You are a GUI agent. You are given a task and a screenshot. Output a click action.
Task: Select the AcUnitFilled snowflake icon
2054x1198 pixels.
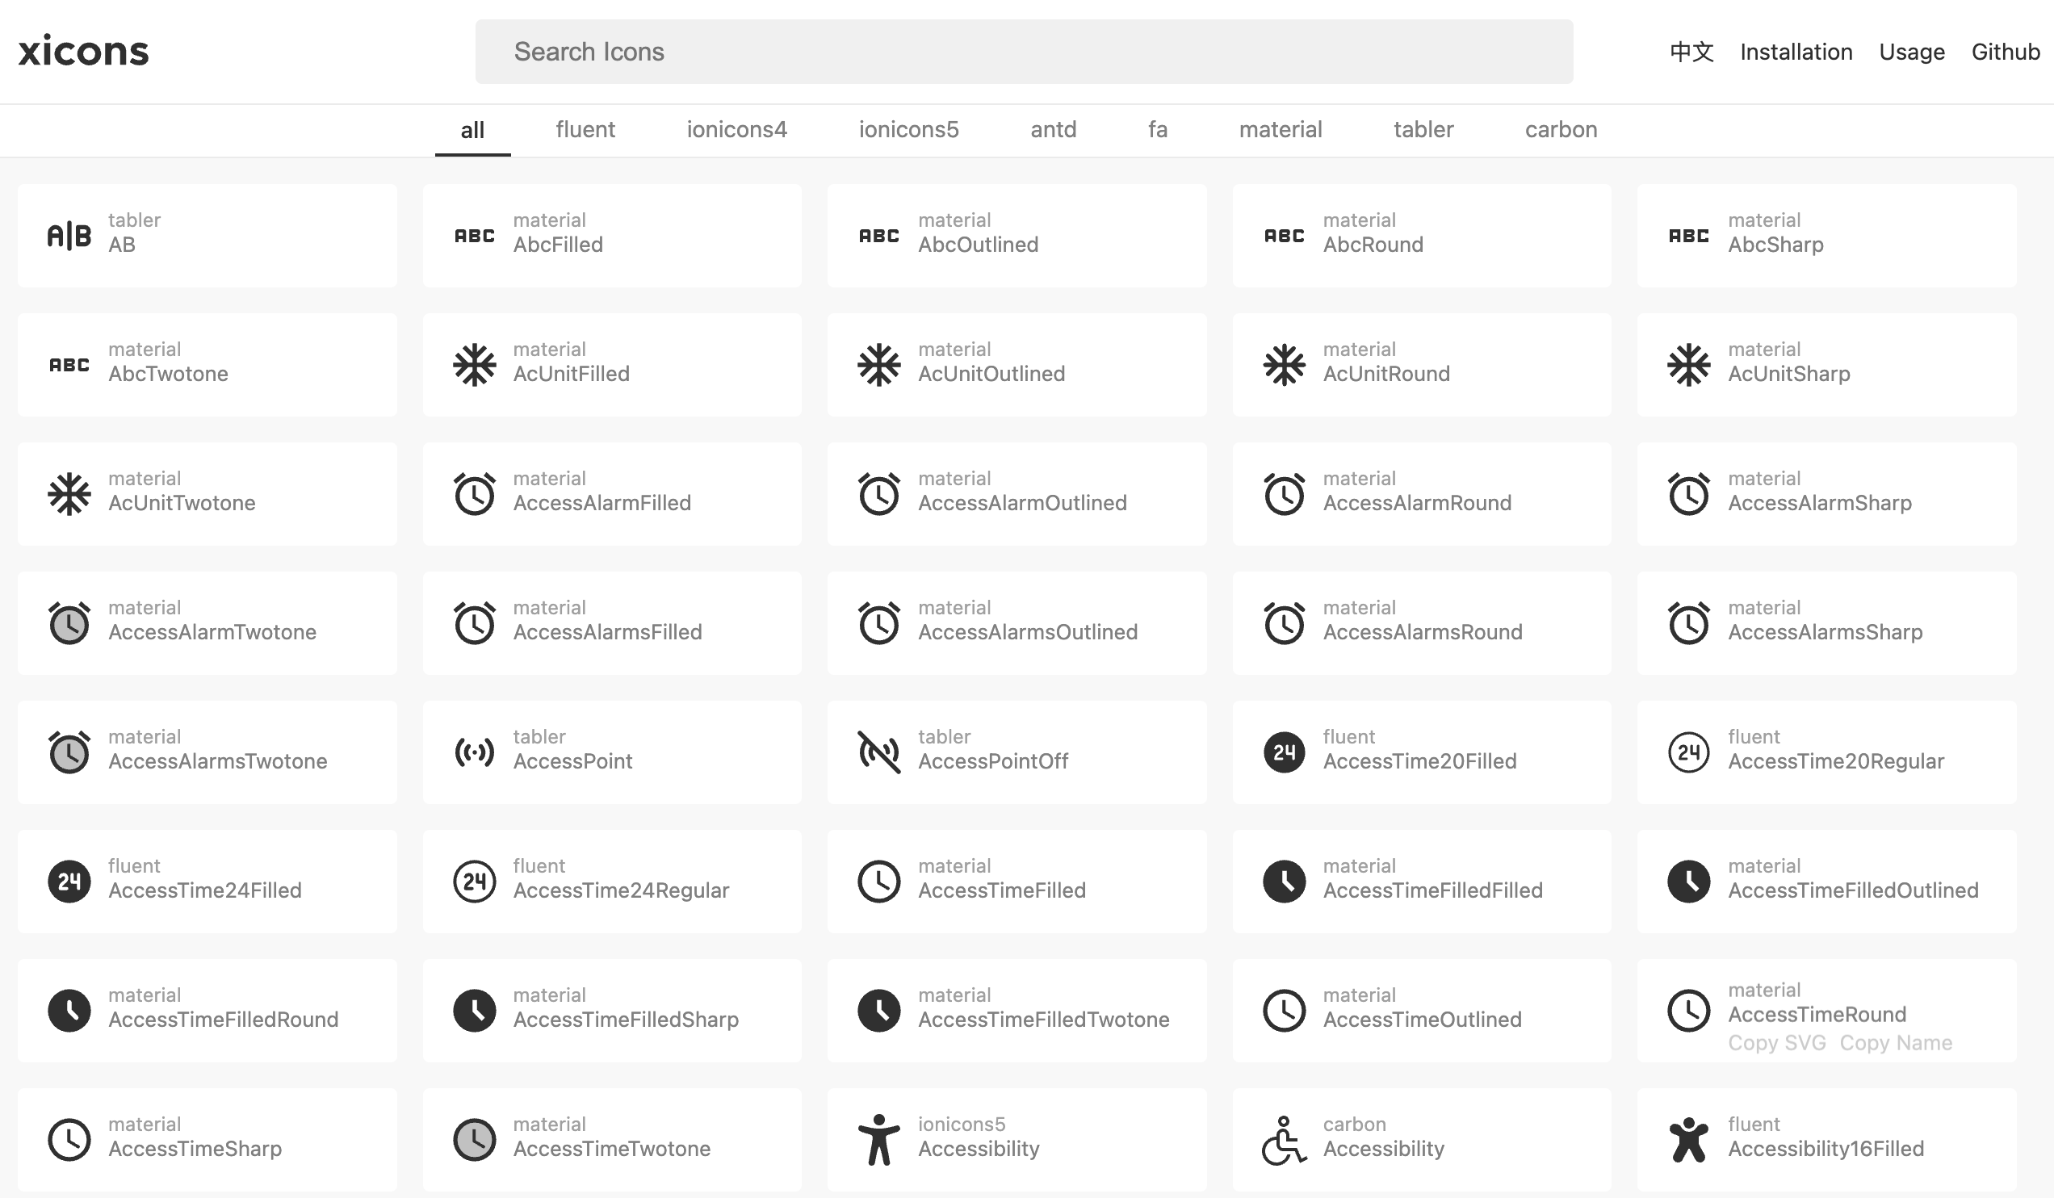[x=475, y=364]
